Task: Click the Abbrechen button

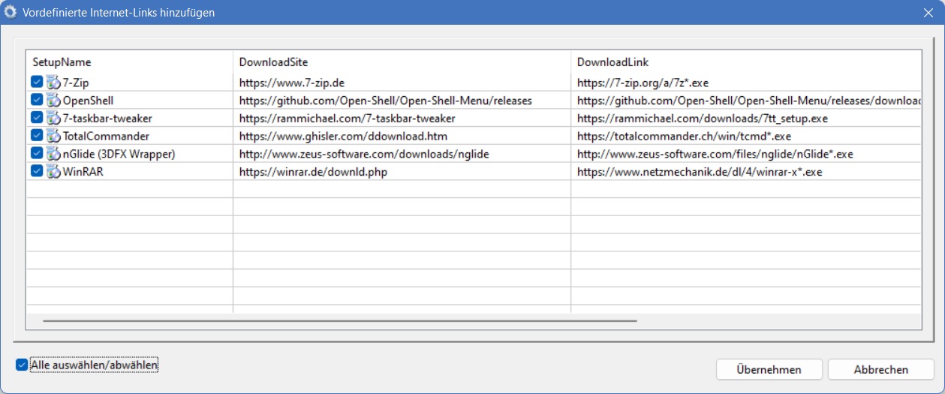Action: pos(881,369)
